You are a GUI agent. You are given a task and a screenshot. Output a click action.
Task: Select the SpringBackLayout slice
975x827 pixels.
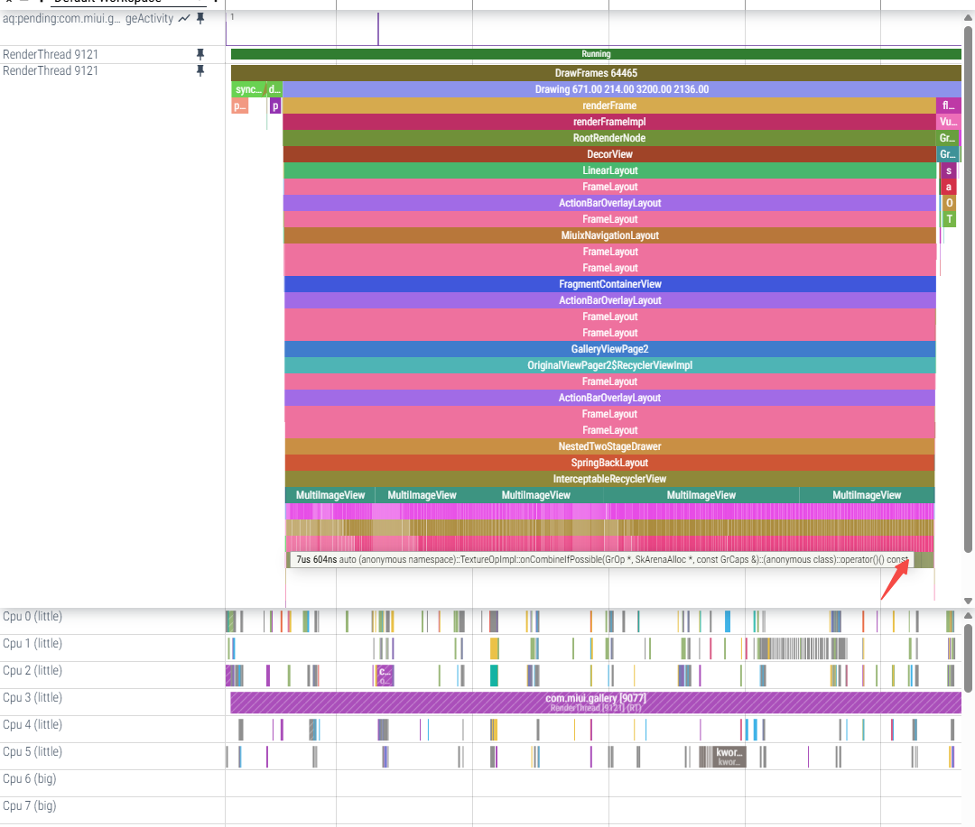[x=610, y=463]
